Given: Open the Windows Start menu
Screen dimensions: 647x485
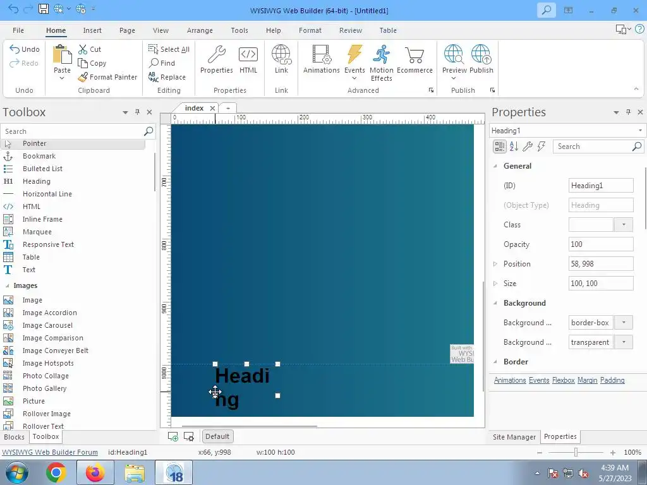Looking at the screenshot, I should (x=16, y=473).
